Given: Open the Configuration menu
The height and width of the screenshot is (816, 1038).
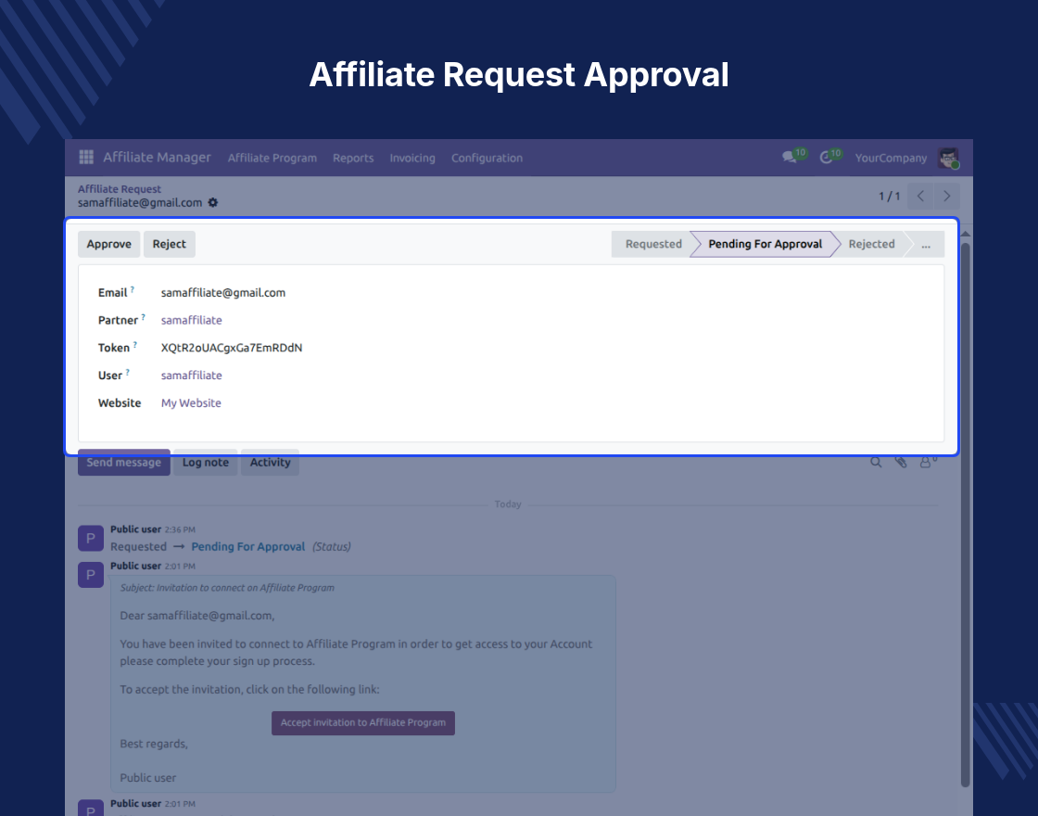Looking at the screenshot, I should click(487, 158).
